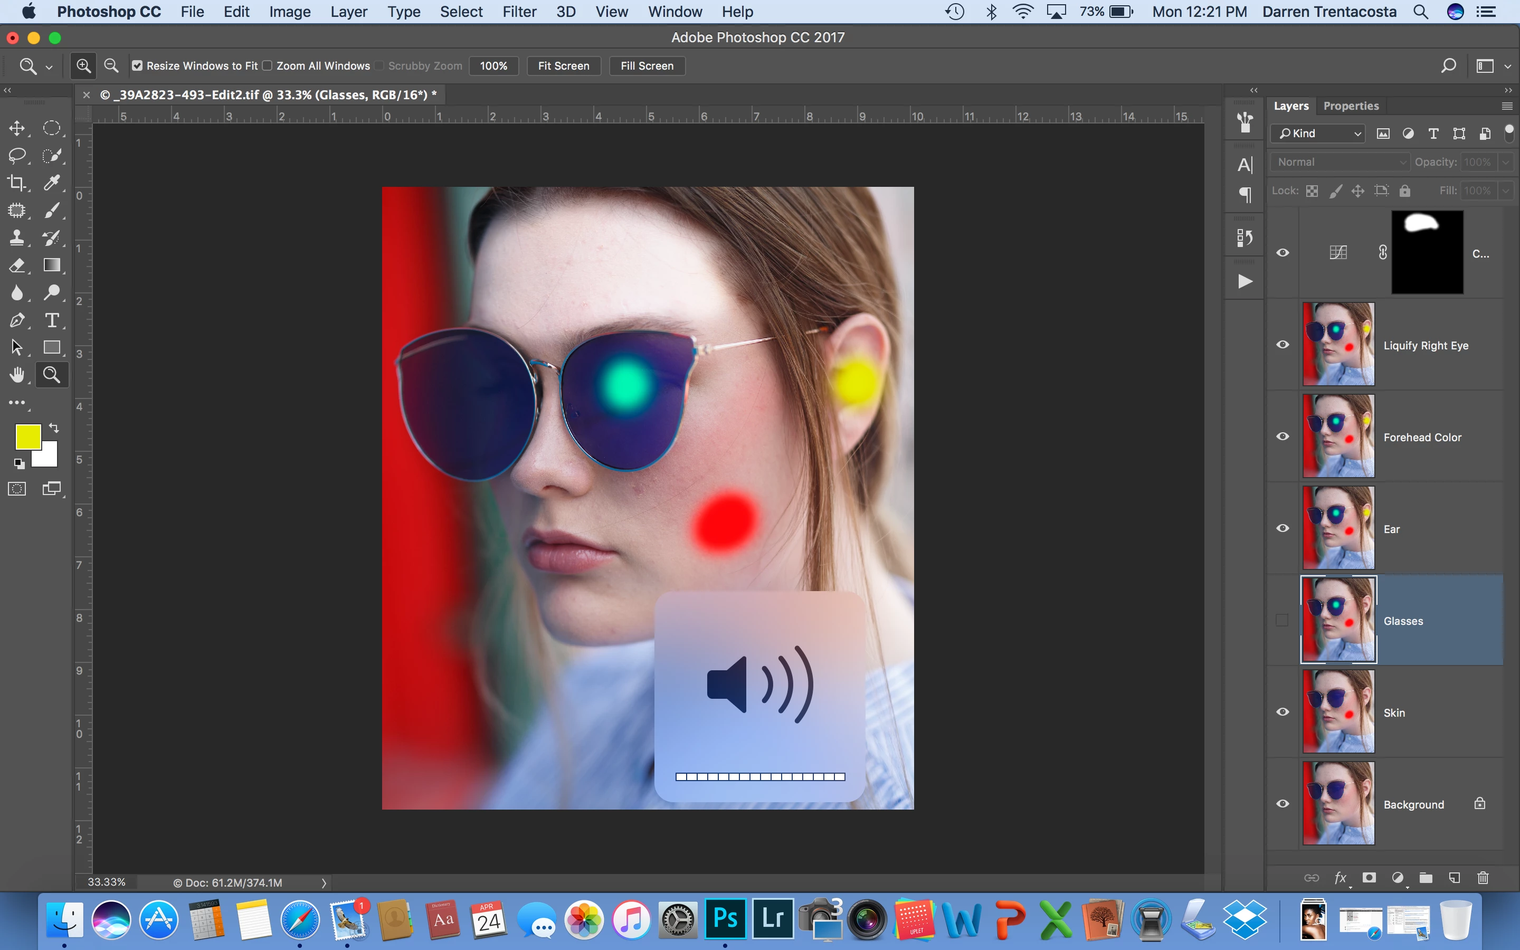
Task: Show the hidden Glasses layer
Action: coord(1282,620)
